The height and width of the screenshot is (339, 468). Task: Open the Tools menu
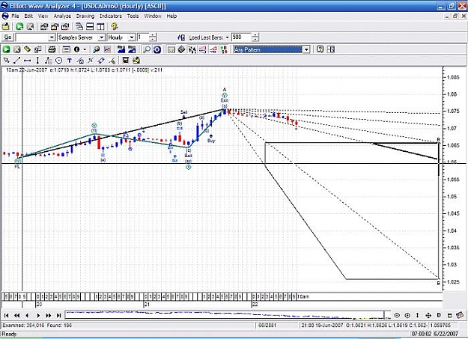pyautogui.click(x=133, y=16)
